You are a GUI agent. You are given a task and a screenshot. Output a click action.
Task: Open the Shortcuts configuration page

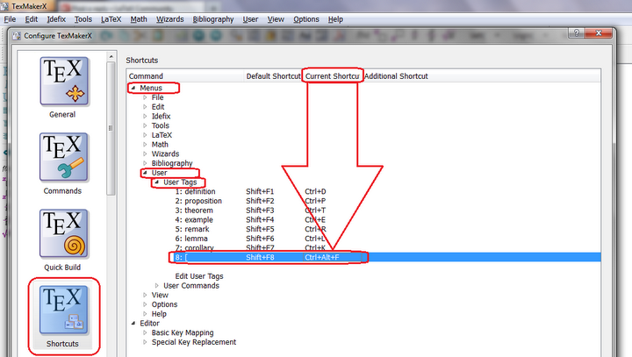[64, 317]
